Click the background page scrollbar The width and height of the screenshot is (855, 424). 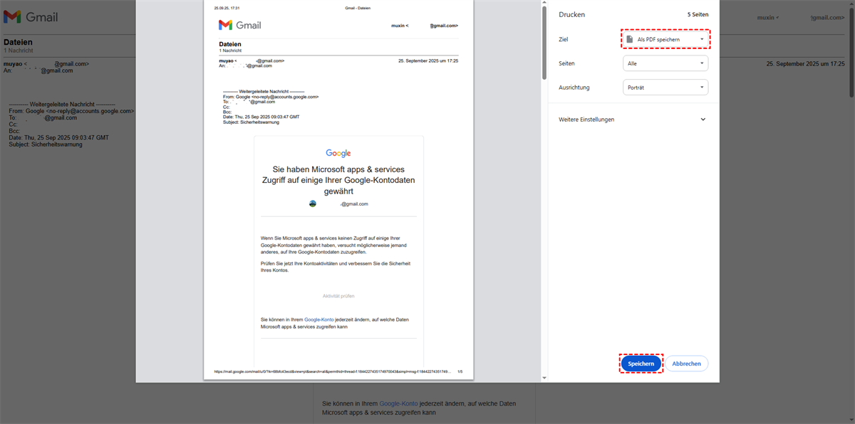(851, 53)
